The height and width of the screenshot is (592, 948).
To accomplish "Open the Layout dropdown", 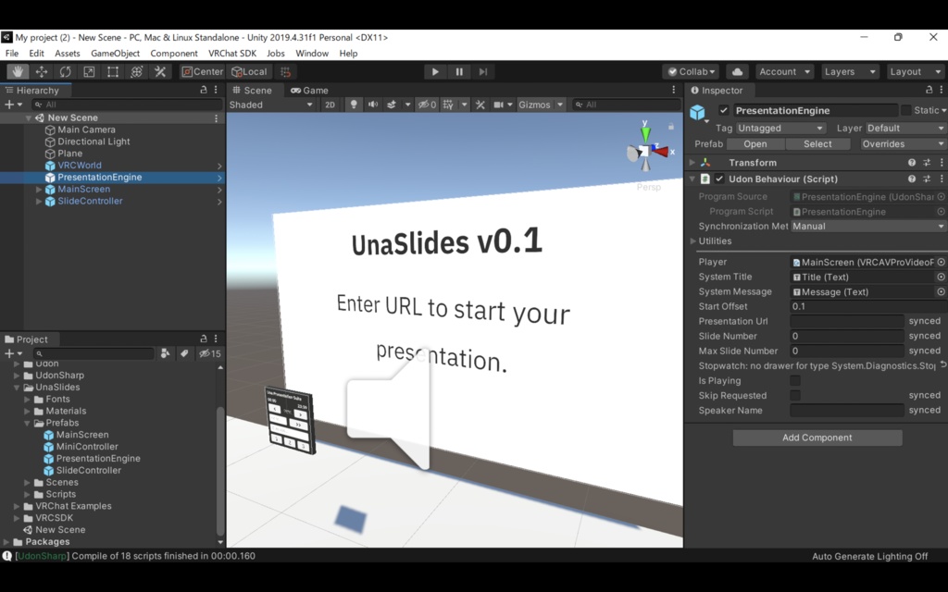I will tap(915, 71).
